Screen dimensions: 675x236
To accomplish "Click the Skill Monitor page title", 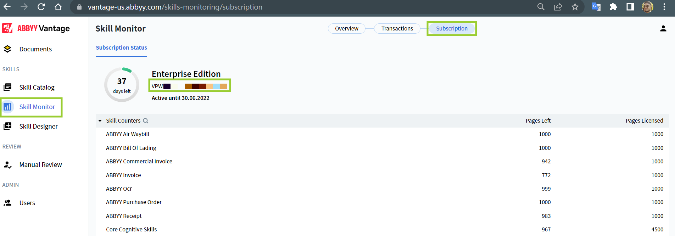I will (121, 28).
